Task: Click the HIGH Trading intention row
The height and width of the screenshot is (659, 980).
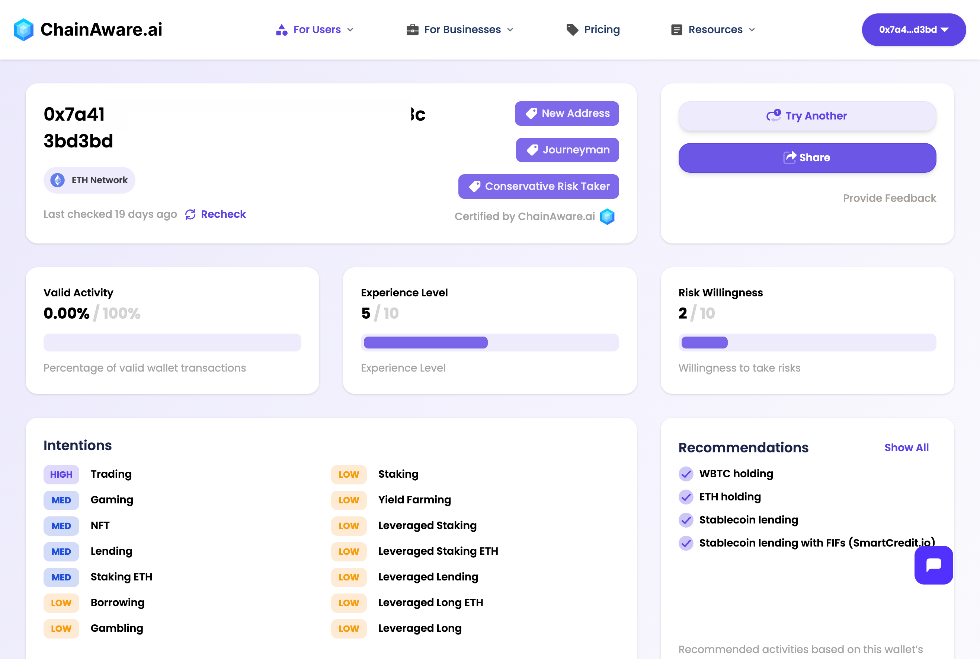Action: point(87,474)
